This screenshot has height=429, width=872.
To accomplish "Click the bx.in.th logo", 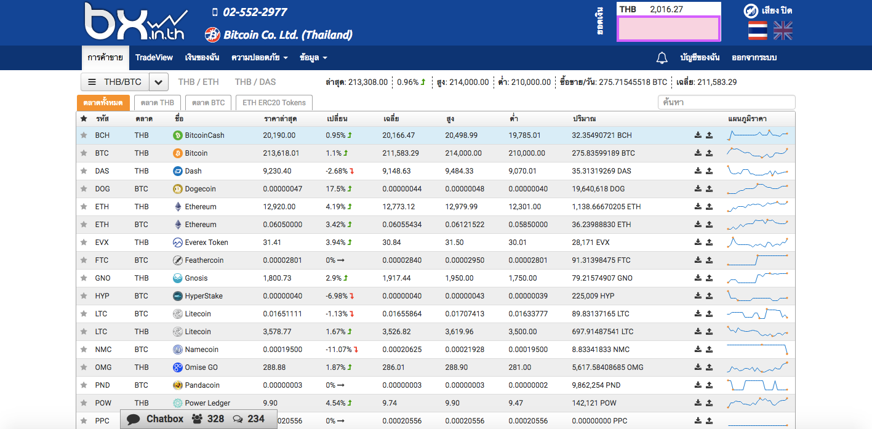I will [136, 22].
